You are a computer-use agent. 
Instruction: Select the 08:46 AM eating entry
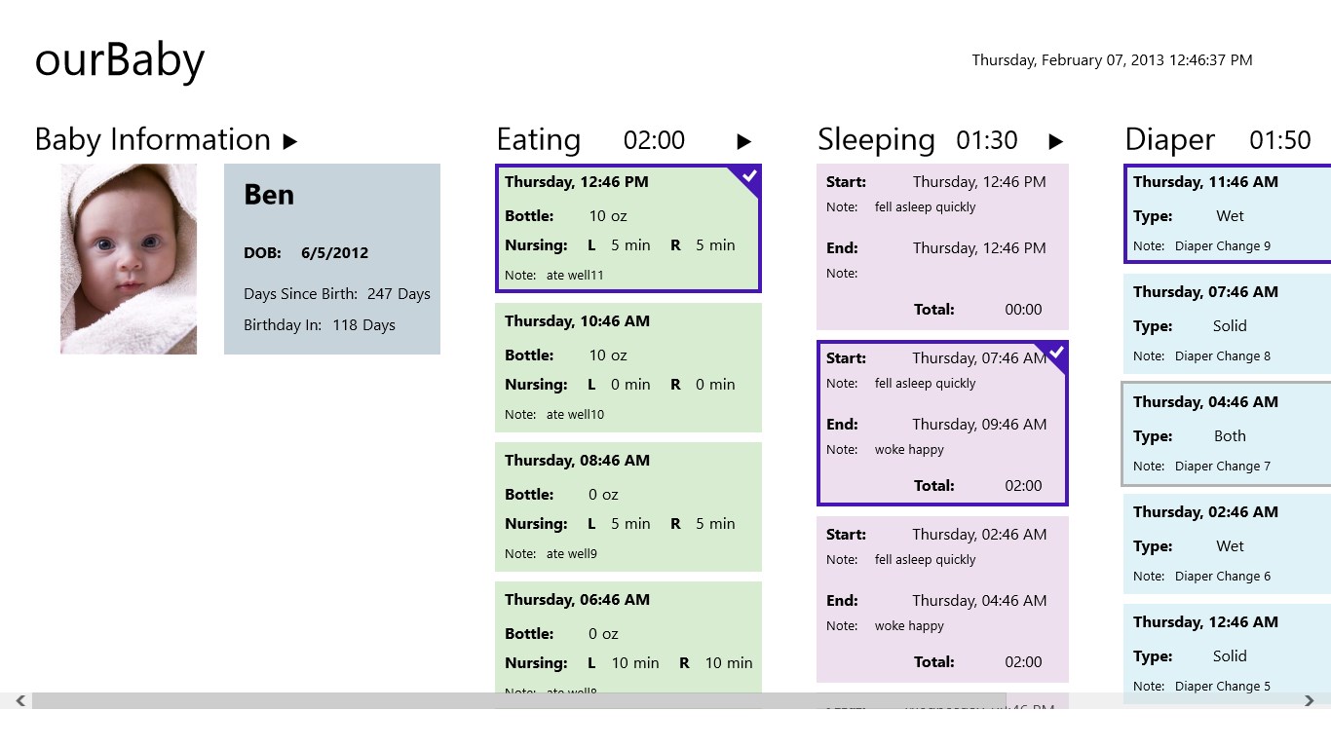628,506
